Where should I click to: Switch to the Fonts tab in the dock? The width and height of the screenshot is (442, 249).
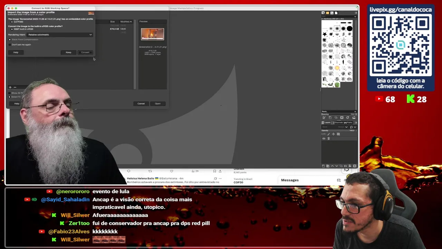[x=332, y=13]
